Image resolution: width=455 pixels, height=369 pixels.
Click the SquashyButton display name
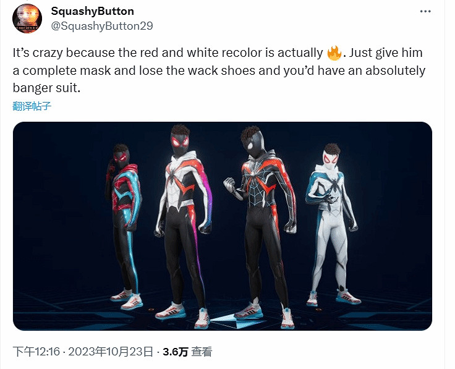pos(92,11)
